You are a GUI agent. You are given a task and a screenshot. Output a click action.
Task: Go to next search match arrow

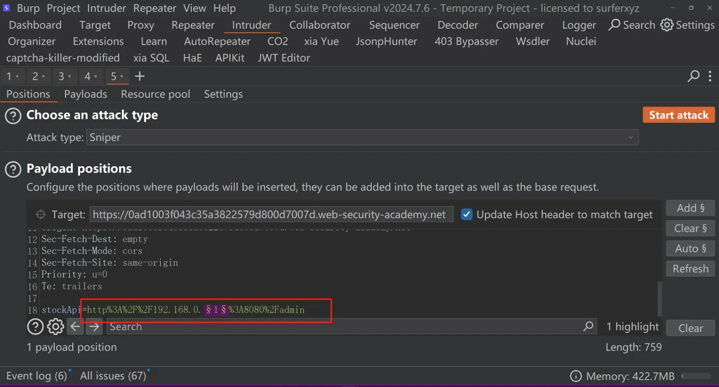point(94,327)
